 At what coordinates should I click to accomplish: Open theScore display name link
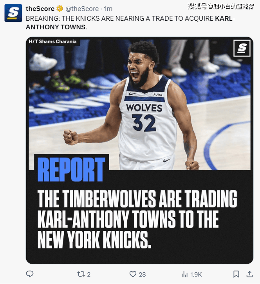pos(40,9)
